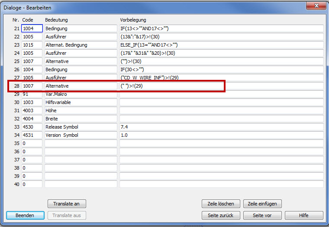Select Code field in row 22

(32, 37)
